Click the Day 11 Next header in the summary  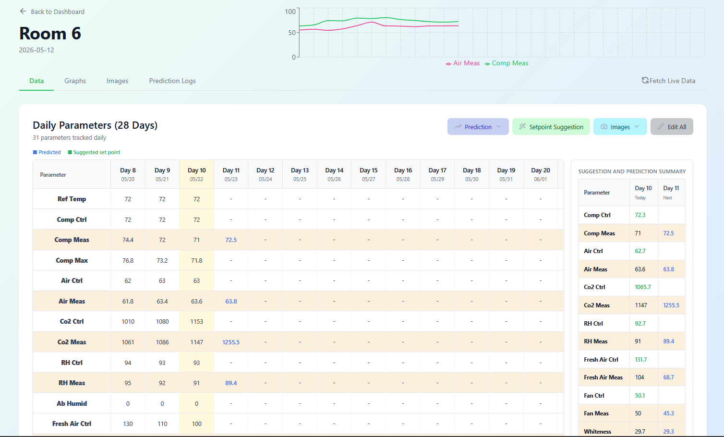pos(671,192)
